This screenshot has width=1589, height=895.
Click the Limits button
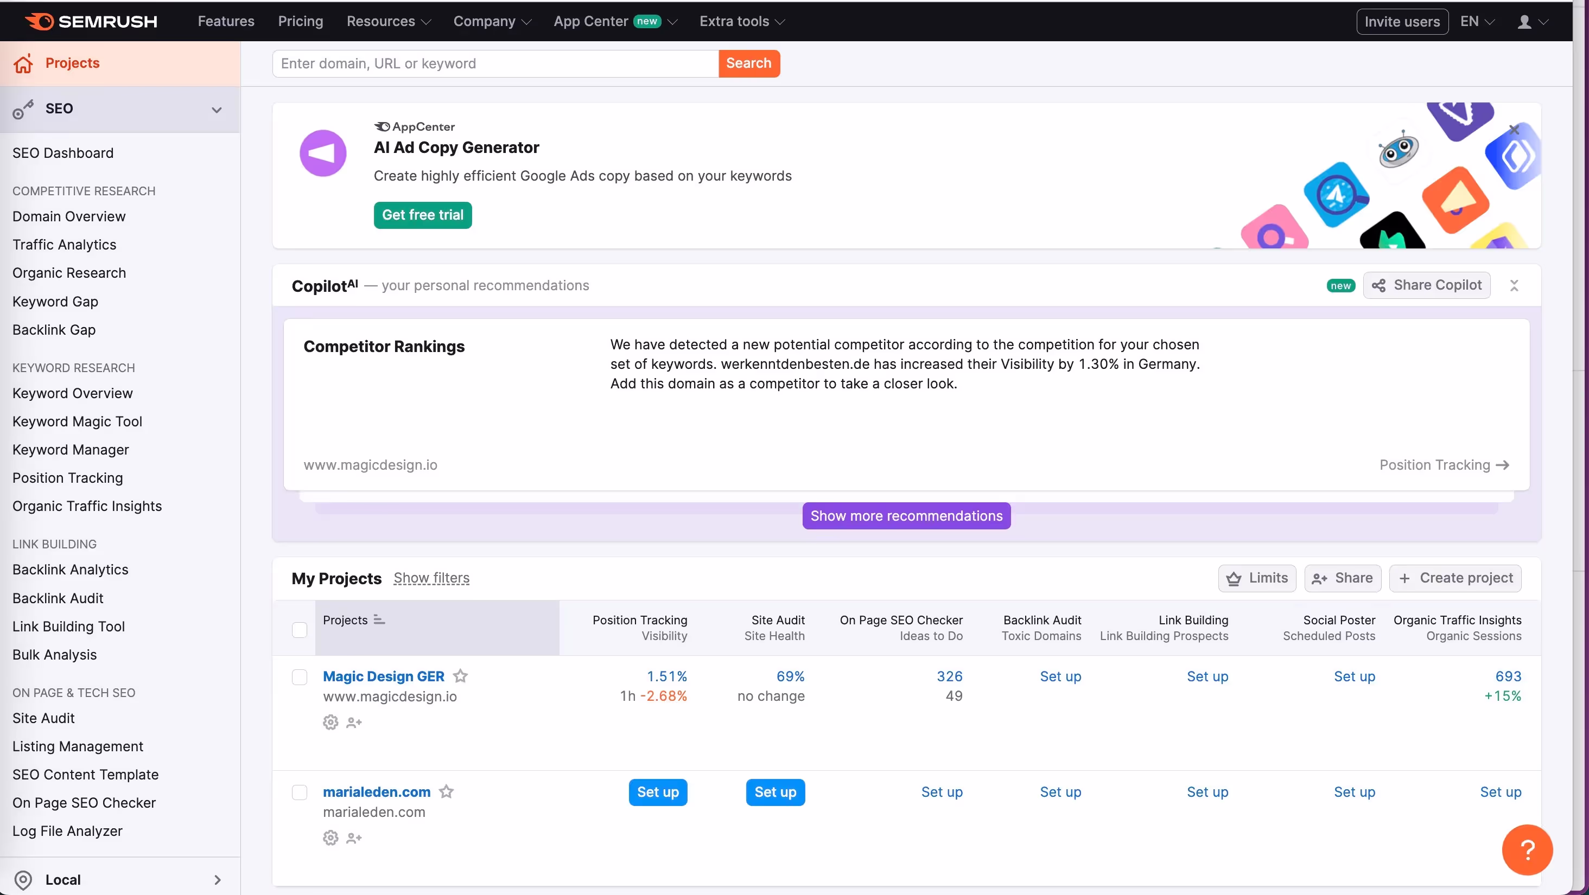click(1257, 578)
